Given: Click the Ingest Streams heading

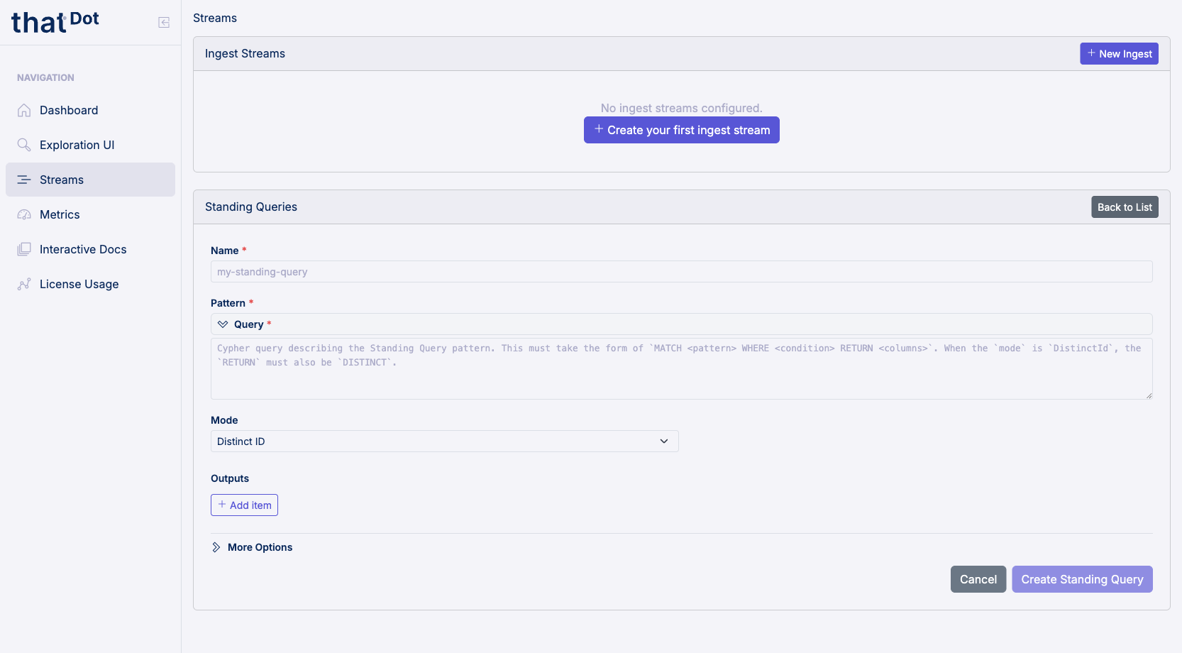Looking at the screenshot, I should tap(245, 54).
